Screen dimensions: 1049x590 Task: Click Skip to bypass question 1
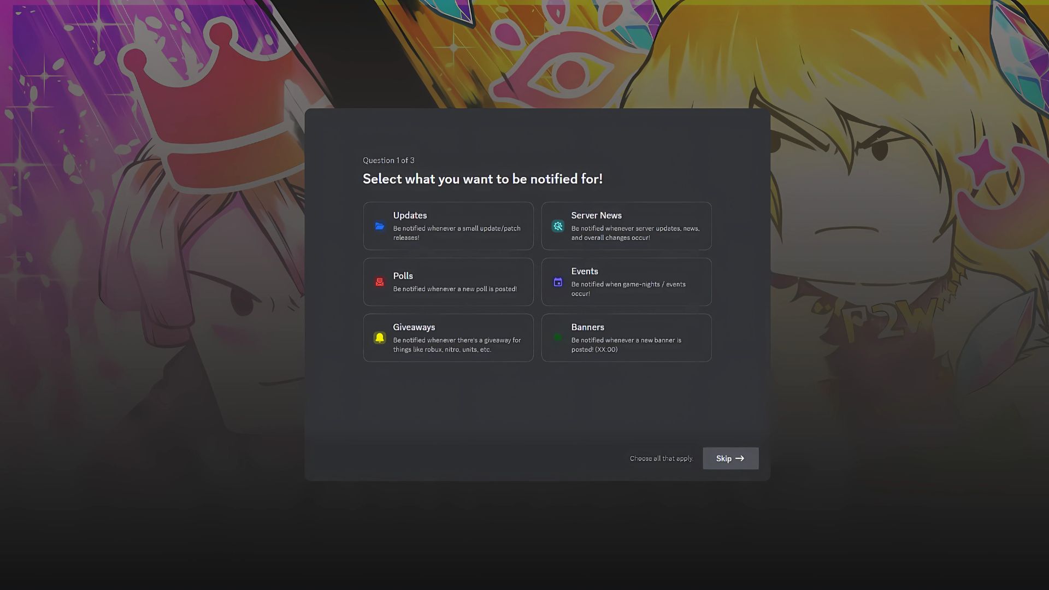730,458
